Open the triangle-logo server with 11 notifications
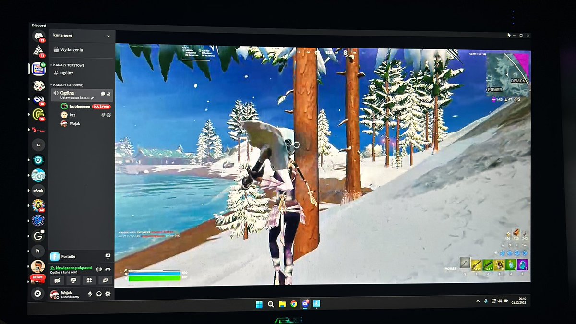 pyautogui.click(x=38, y=51)
